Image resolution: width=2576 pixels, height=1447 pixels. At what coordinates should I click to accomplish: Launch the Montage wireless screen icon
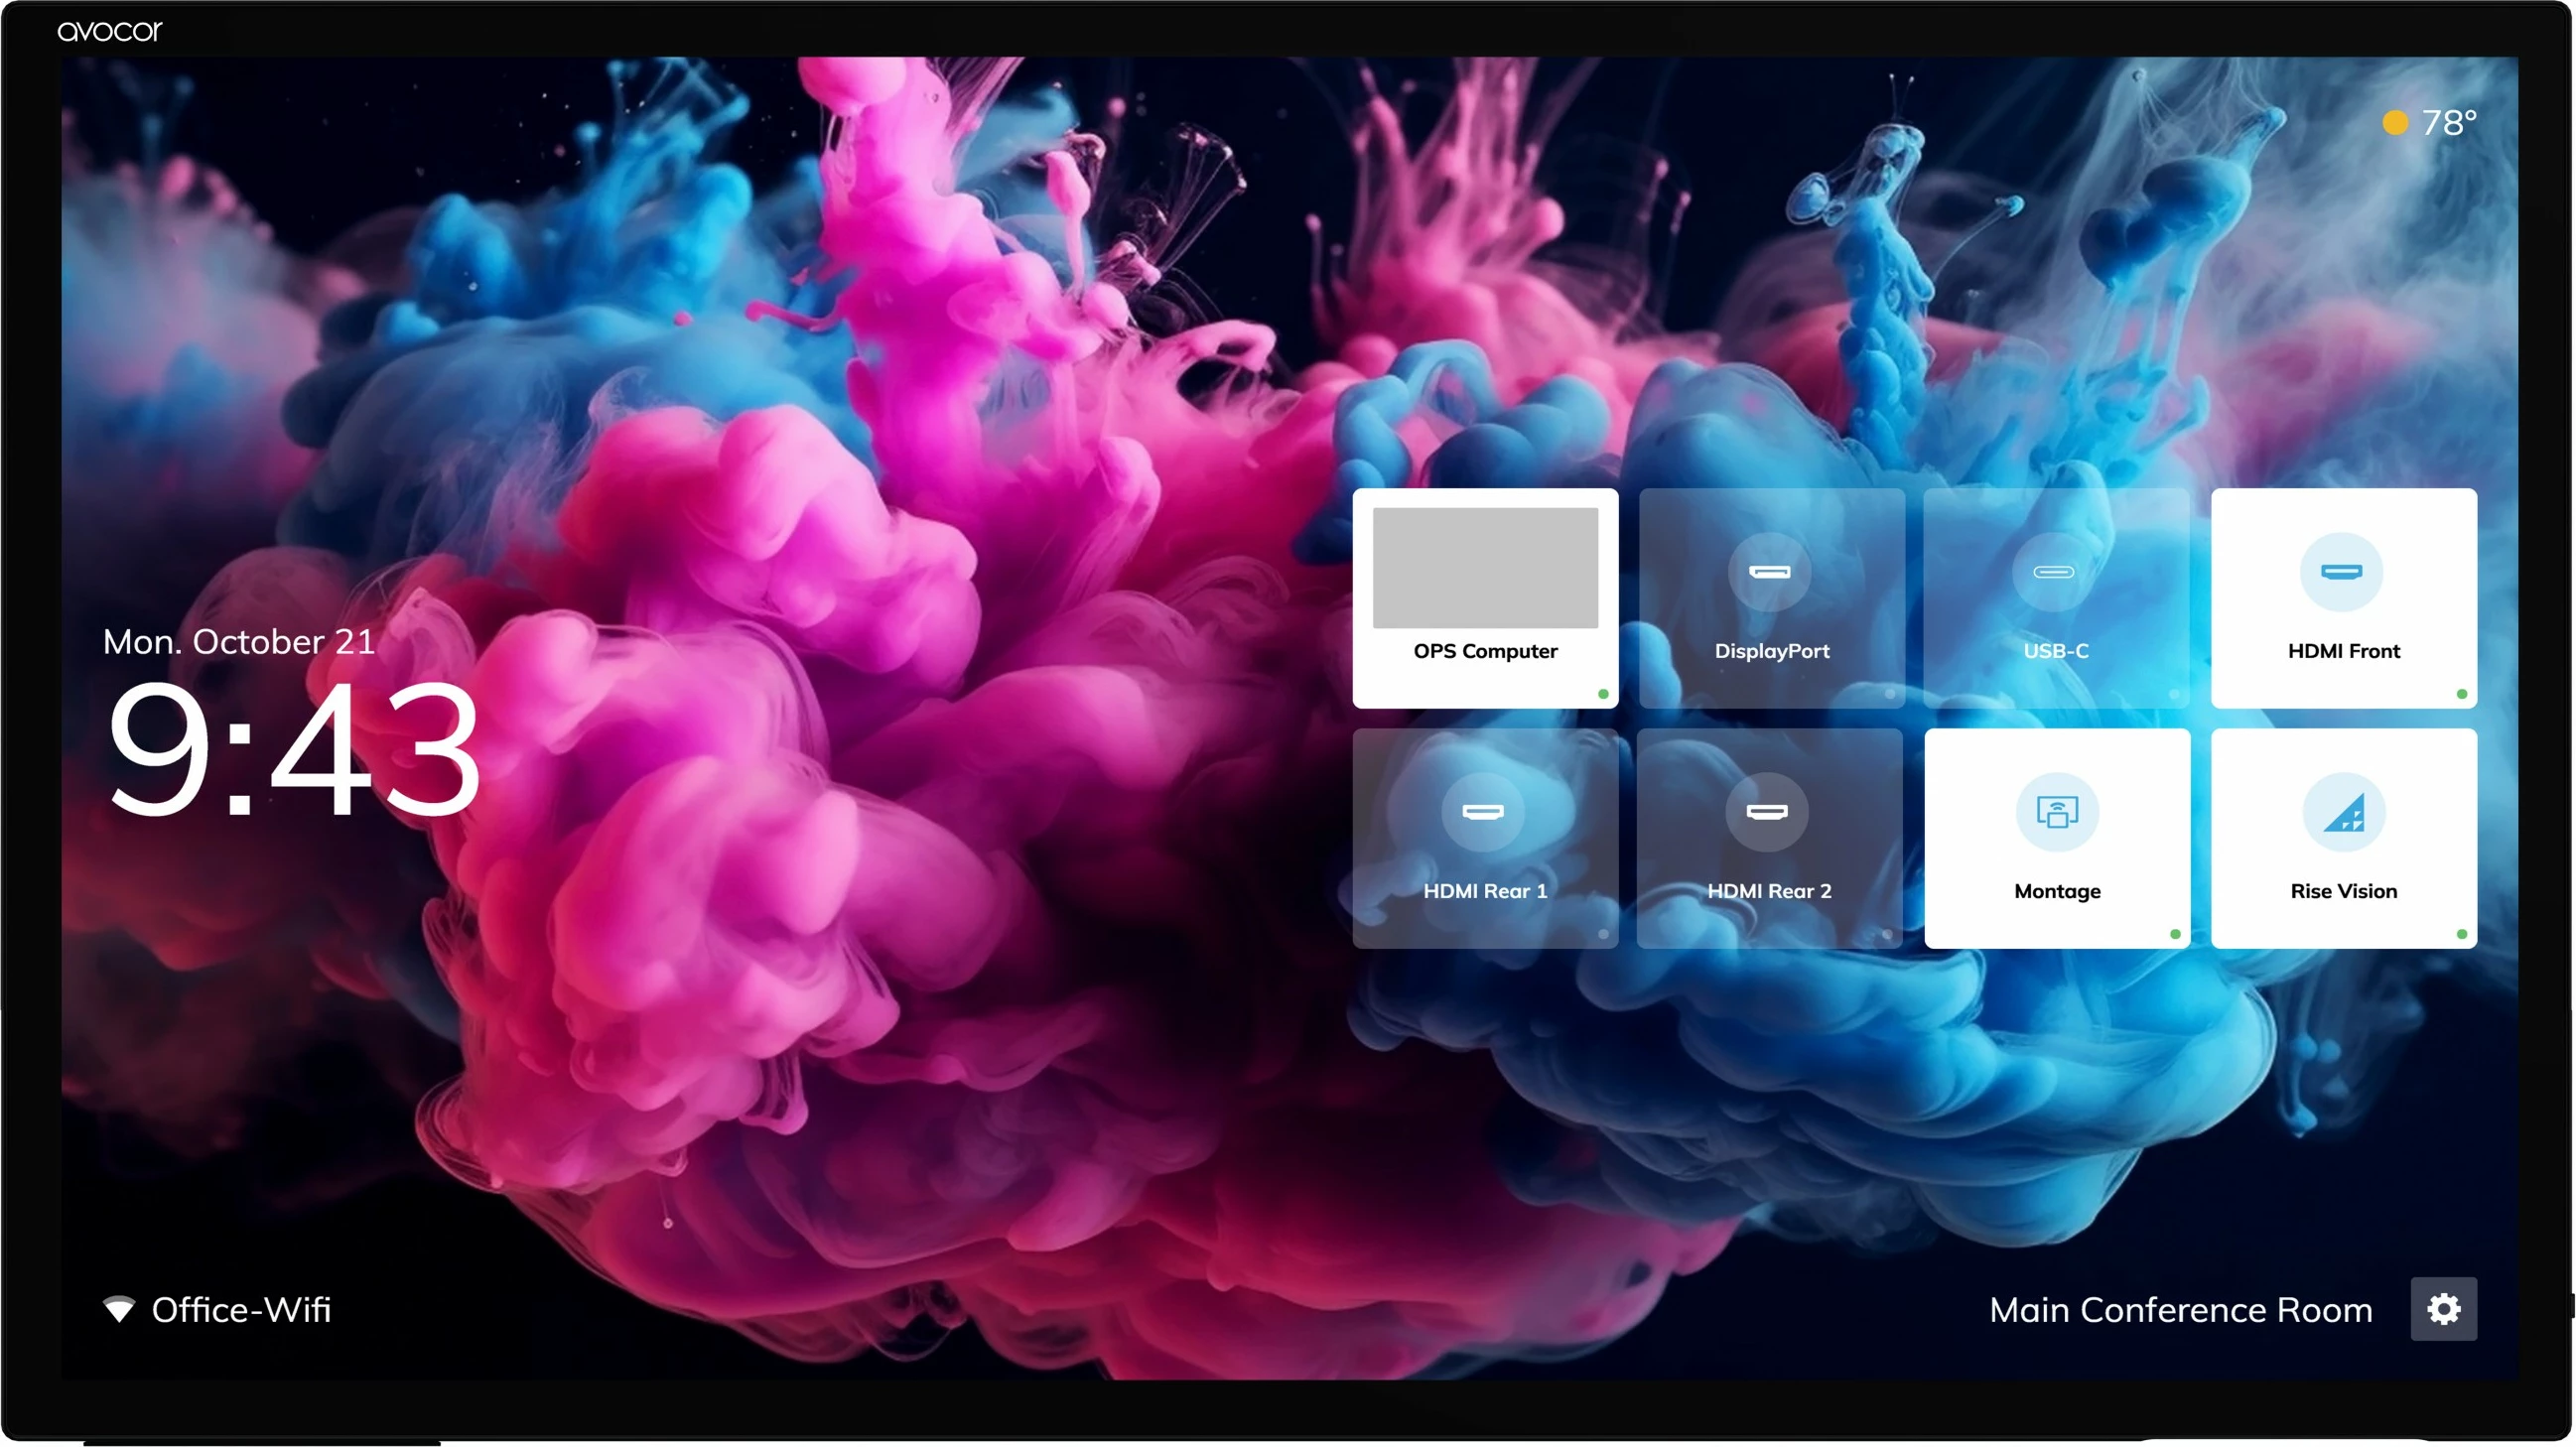(x=2056, y=812)
